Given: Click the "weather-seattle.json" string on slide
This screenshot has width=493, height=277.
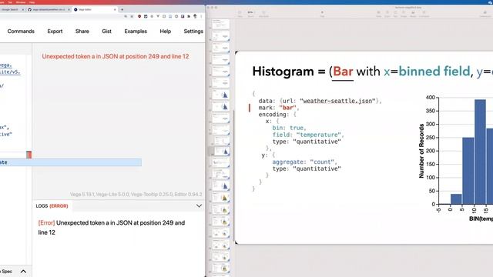Looking at the screenshot, I should click(337, 101).
